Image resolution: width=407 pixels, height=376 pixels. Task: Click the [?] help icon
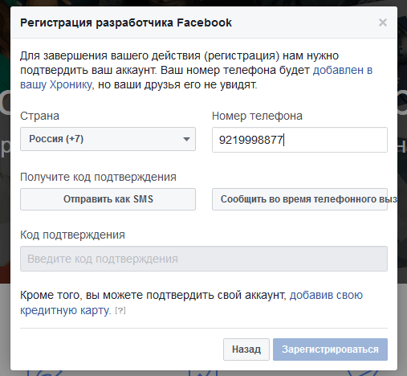pyautogui.click(x=120, y=311)
